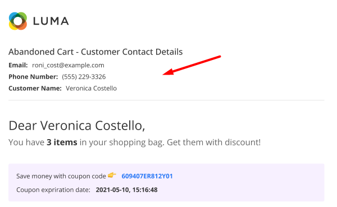Viewport: 337px width, 207px height.
Task: Click the coupon expiration date value
Action: coord(126,190)
